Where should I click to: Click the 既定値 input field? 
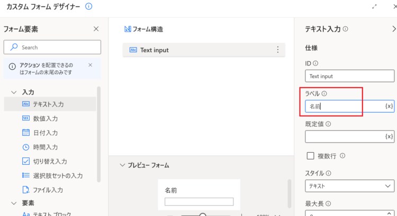point(350,137)
